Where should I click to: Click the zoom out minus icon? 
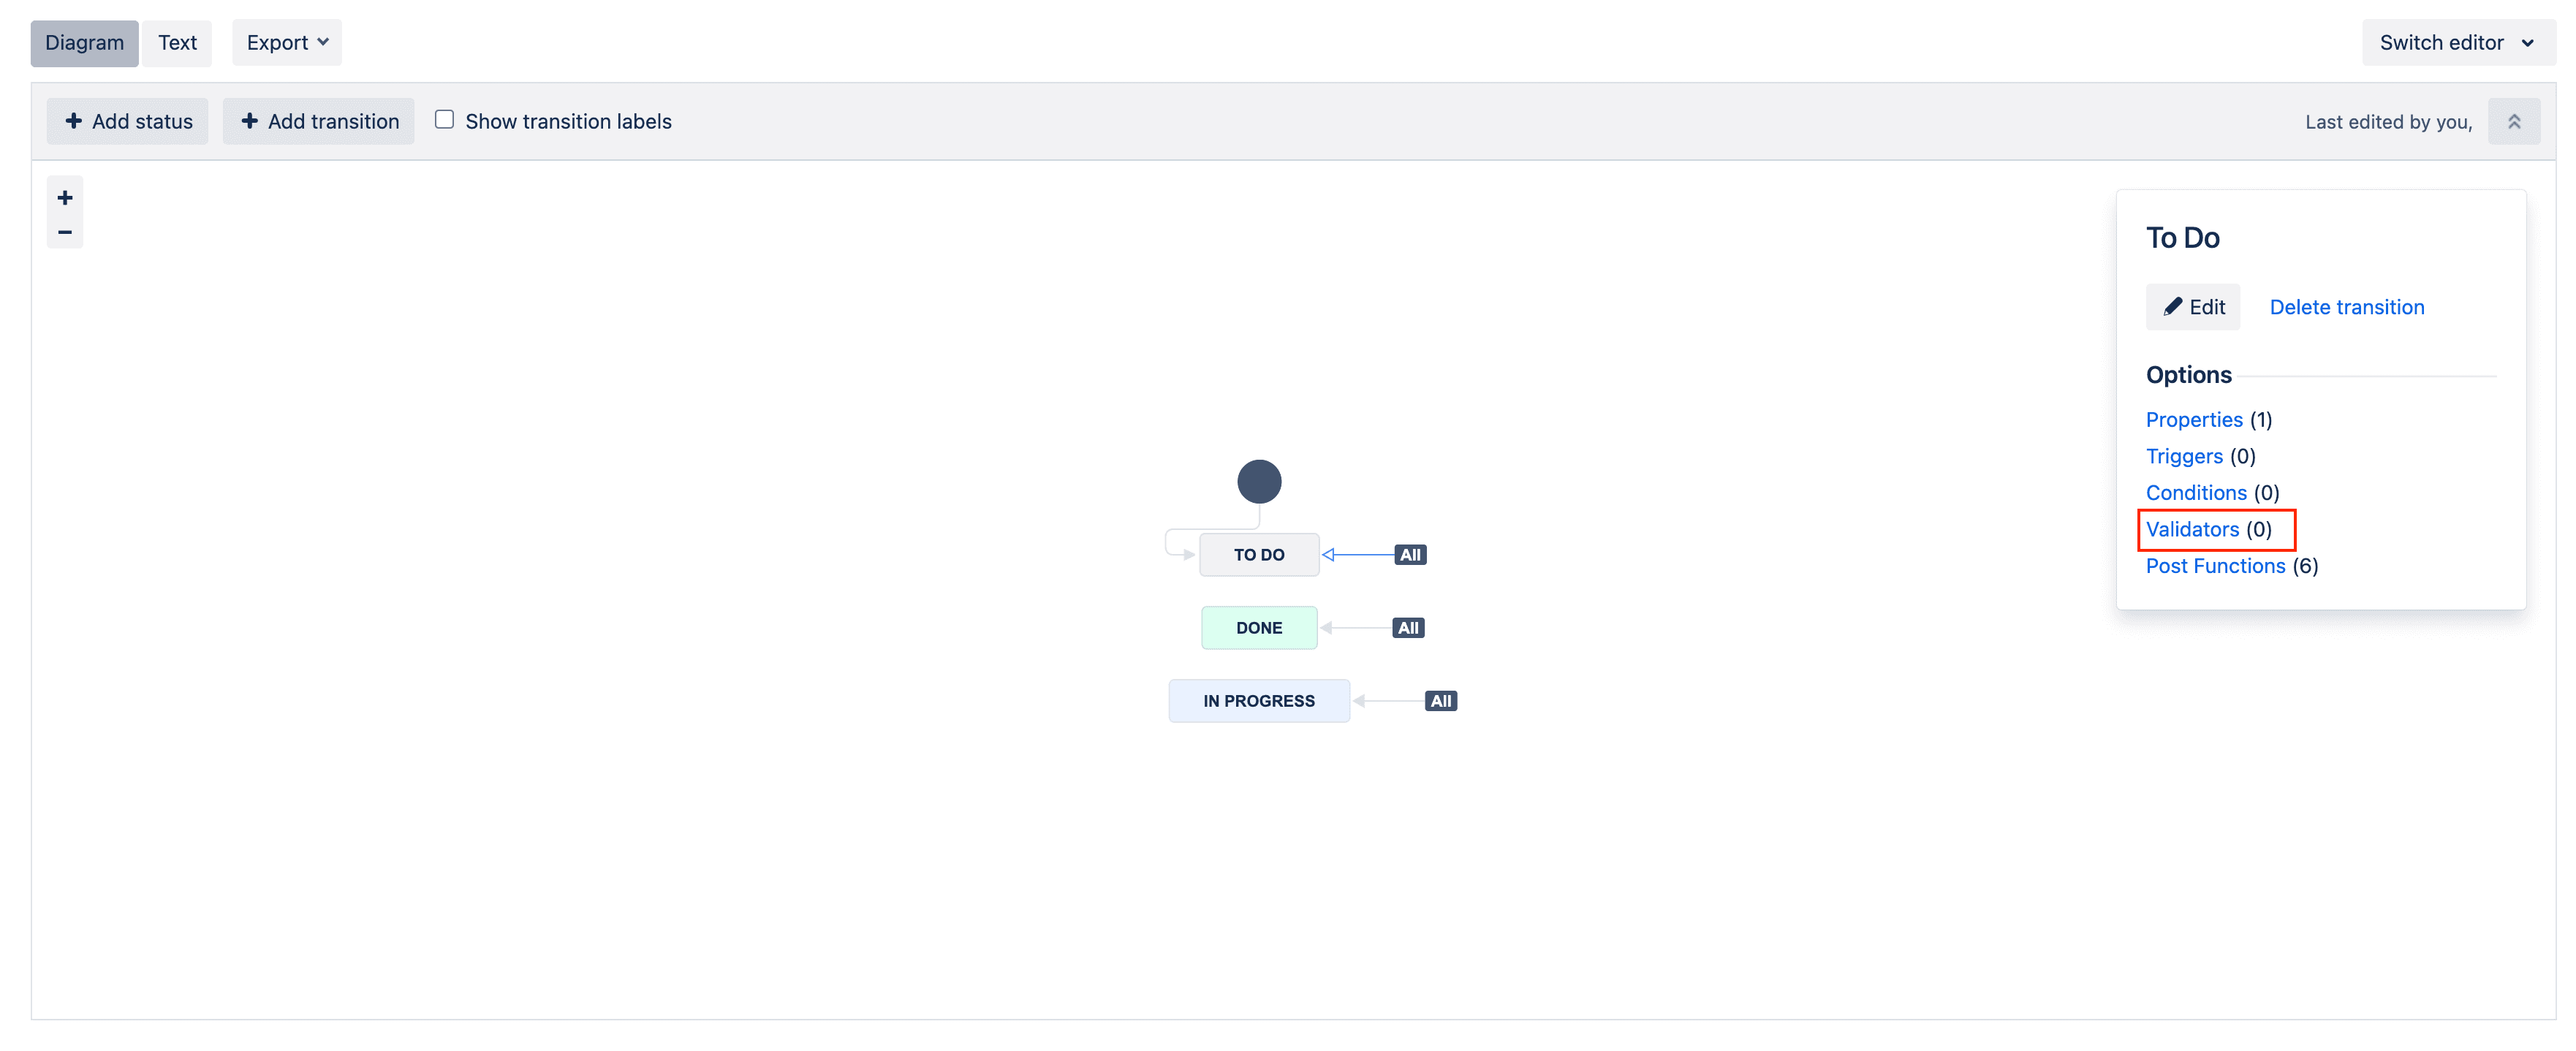pyautogui.click(x=62, y=230)
